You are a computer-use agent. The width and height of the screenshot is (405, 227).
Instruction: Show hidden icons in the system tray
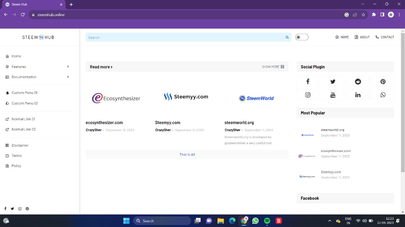[329, 221]
